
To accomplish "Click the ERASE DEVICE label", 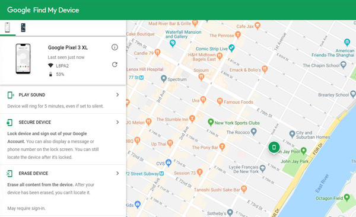I will coord(33,173).
